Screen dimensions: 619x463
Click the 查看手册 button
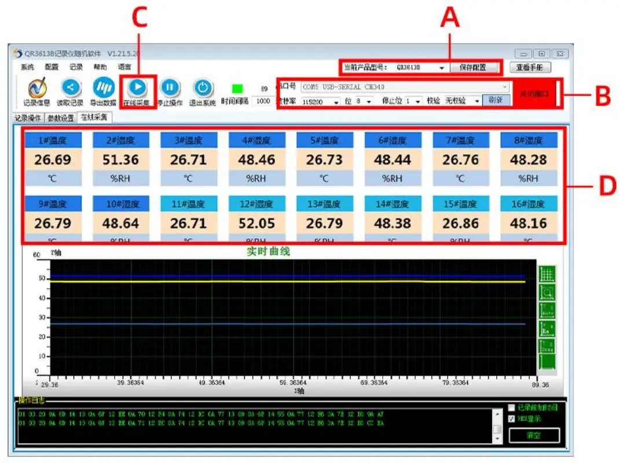tap(530, 68)
